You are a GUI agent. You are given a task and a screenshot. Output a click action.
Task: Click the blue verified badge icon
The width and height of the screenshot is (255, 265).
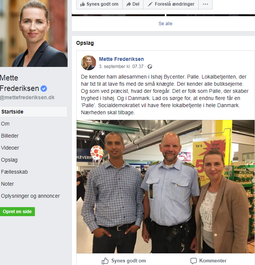[44, 89]
